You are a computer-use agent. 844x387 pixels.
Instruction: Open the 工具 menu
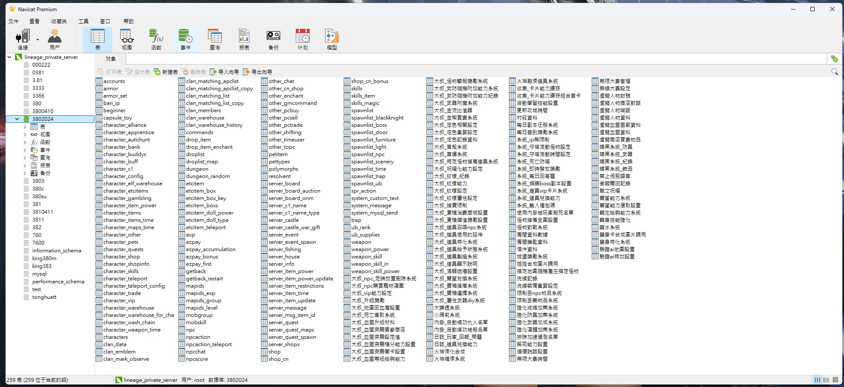(x=83, y=21)
